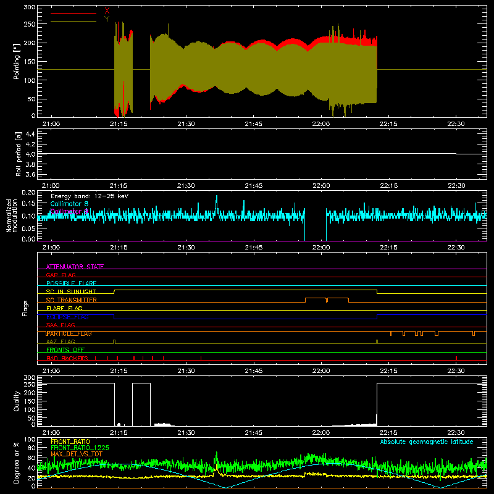This screenshot has width=494, height=494.
Task: Click the ECLIPSE_FLAG label
Action: click(x=67, y=317)
